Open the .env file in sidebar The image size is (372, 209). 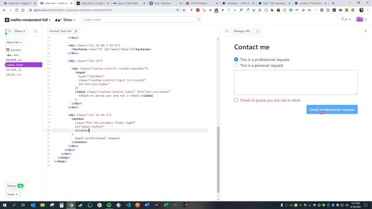13,55
